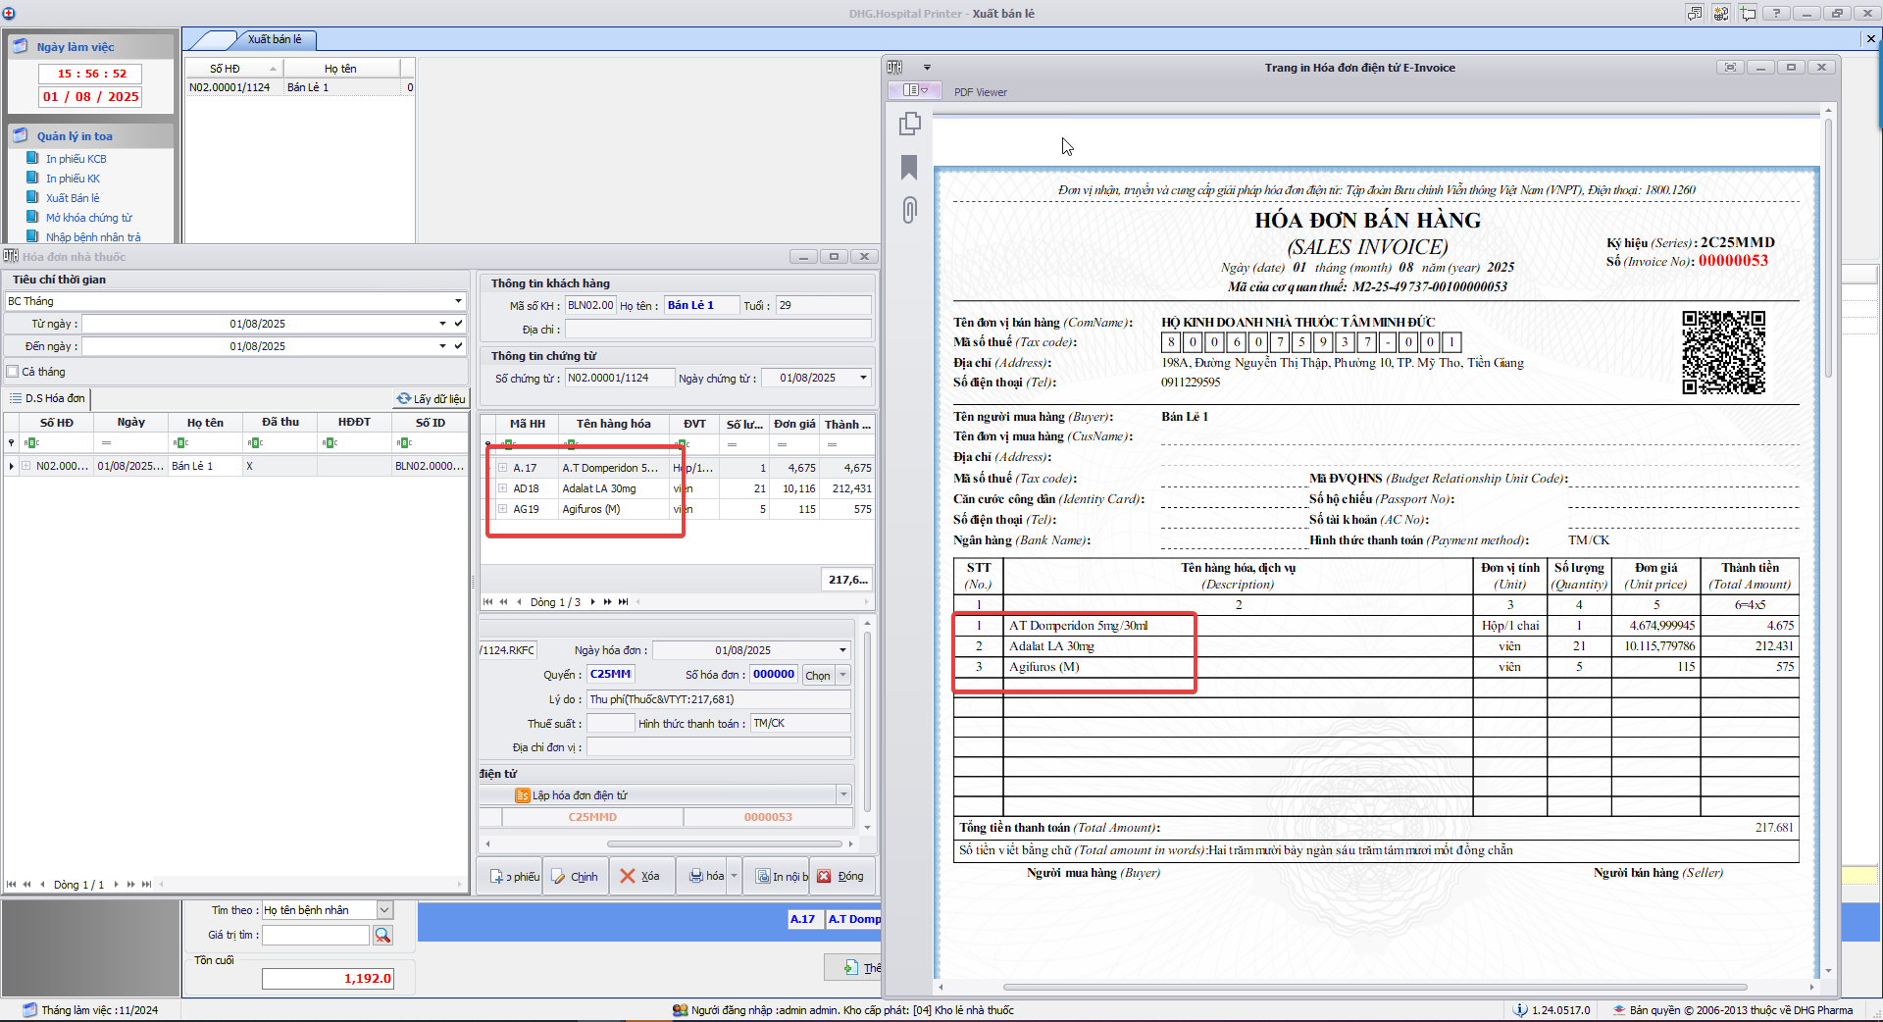Open the PDF viewer sidebar toggle dropdown

914,90
